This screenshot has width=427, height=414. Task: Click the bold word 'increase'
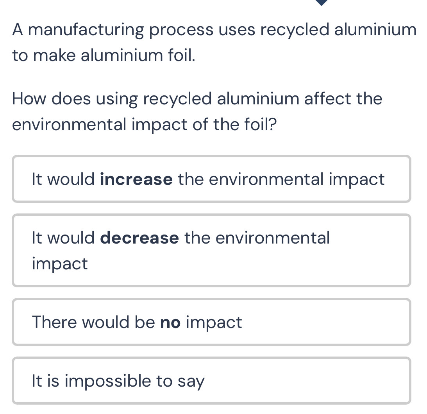(x=136, y=179)
